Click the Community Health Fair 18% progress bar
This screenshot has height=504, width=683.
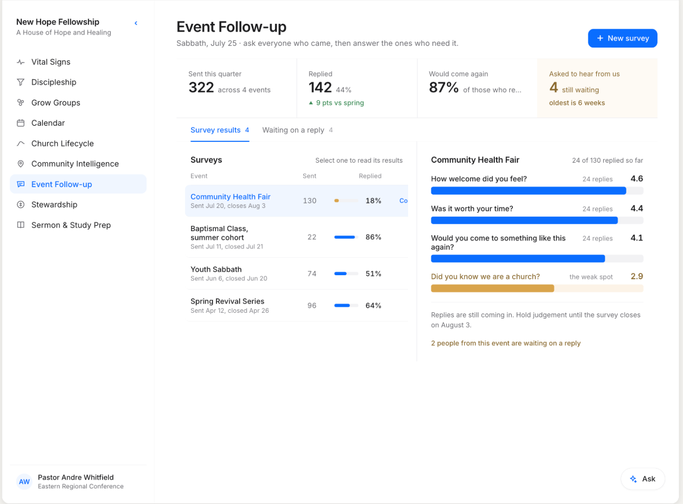point(346,200)
